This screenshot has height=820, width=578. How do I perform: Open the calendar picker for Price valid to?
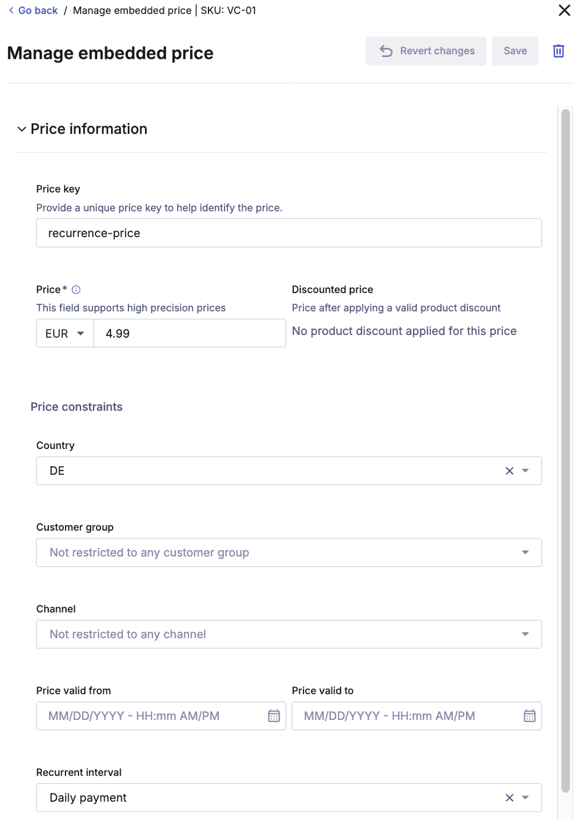[529, 716]
